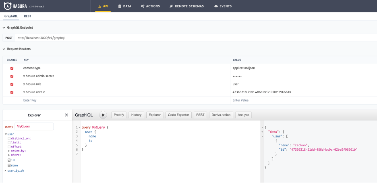The image size is (377, 183).
Task: Click the masked admin secret value
Action: coord(237,76)
